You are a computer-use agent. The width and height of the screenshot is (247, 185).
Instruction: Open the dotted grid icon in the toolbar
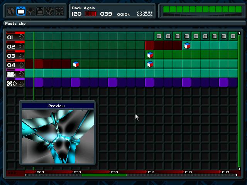[59, 12]
